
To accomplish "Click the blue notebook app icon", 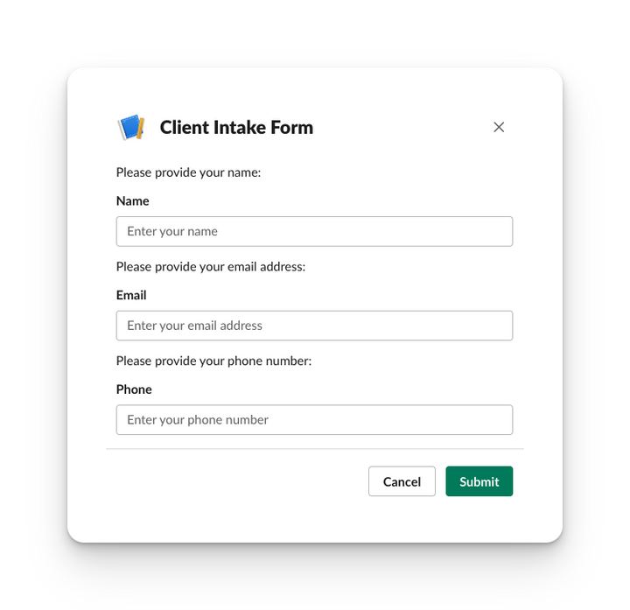I will coord(131,128).
